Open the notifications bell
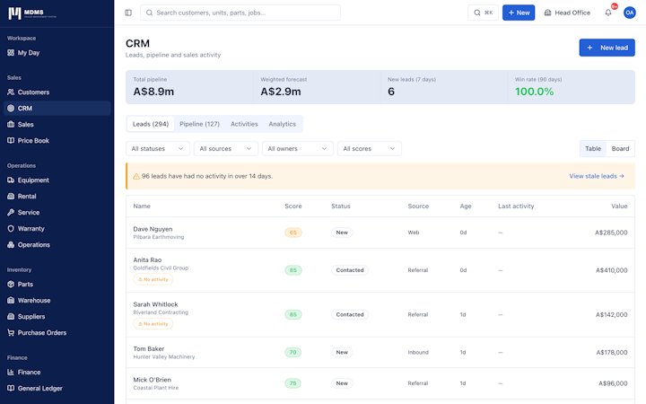 pyautogui.click(x=608, y=13)
